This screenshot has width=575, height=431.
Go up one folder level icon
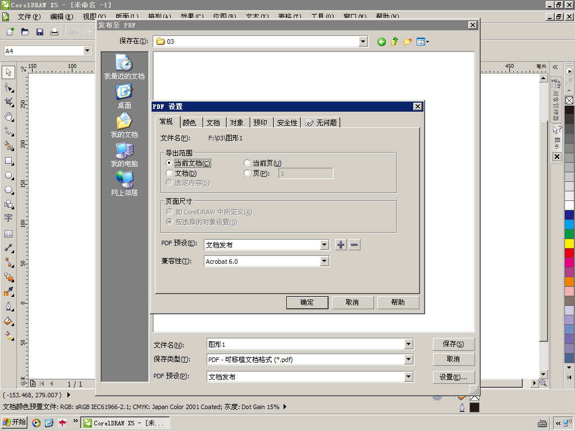pos(395,42)
